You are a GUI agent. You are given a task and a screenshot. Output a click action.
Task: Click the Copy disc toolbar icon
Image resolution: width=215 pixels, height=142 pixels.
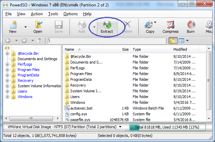[x=149, y=25]
